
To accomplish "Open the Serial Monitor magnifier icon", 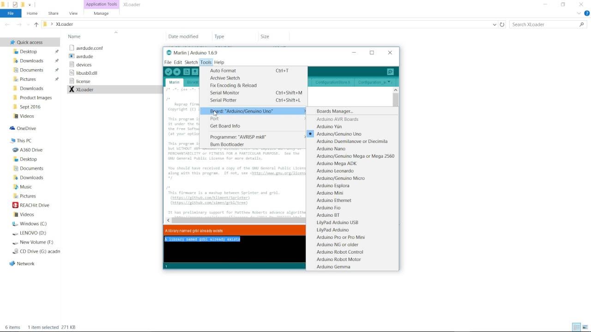I will [390, 72].
